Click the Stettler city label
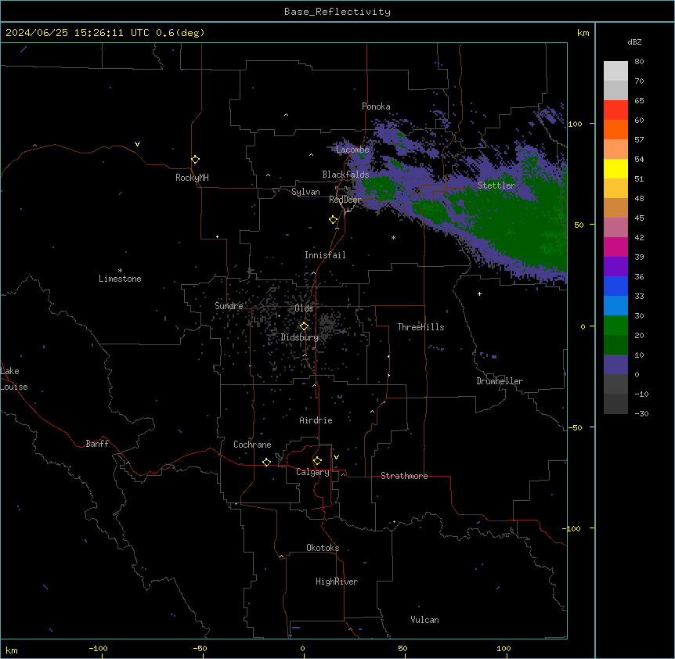Image resolution: width=675 pixels, height=659 pixels. coord(496,185)
